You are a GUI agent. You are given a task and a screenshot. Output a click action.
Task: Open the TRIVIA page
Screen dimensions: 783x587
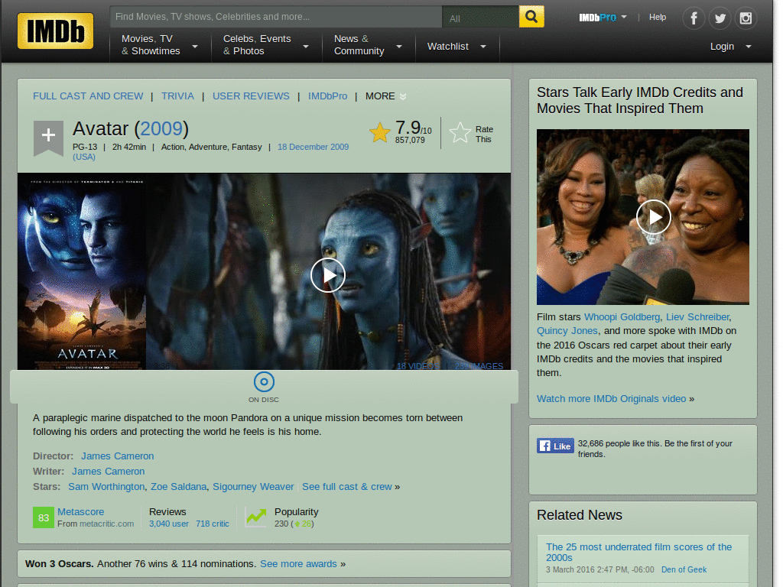click(177, 96)
